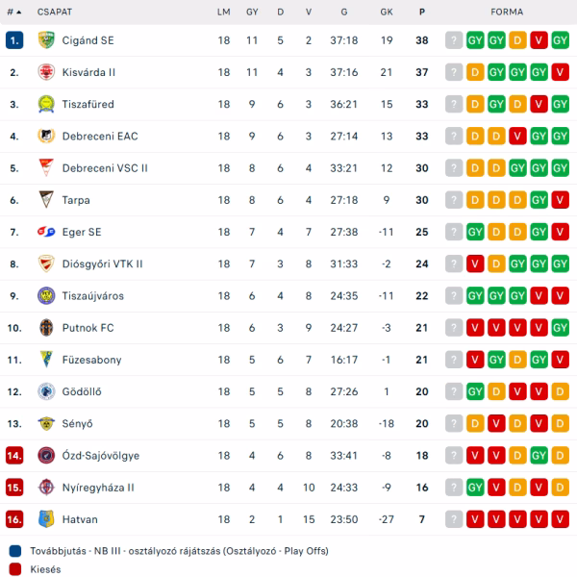Click the Diósgyőri VTK II crest
This screenshot has width=577, height=577.
[x=45, y=263]
